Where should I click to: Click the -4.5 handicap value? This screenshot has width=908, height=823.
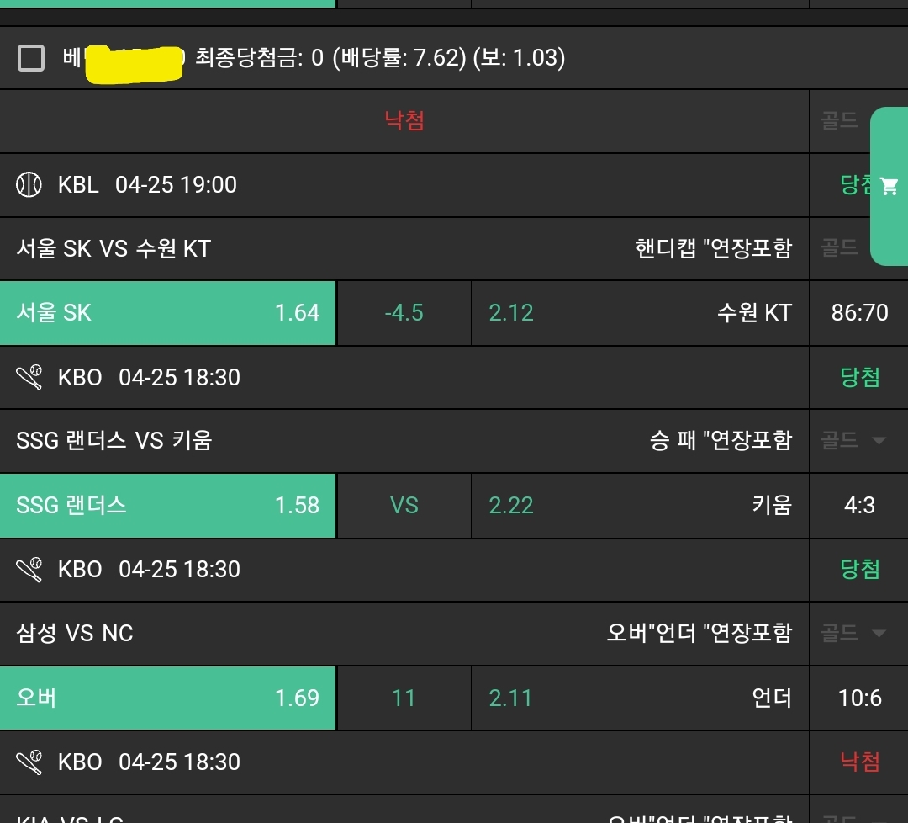tap(404, 313)
